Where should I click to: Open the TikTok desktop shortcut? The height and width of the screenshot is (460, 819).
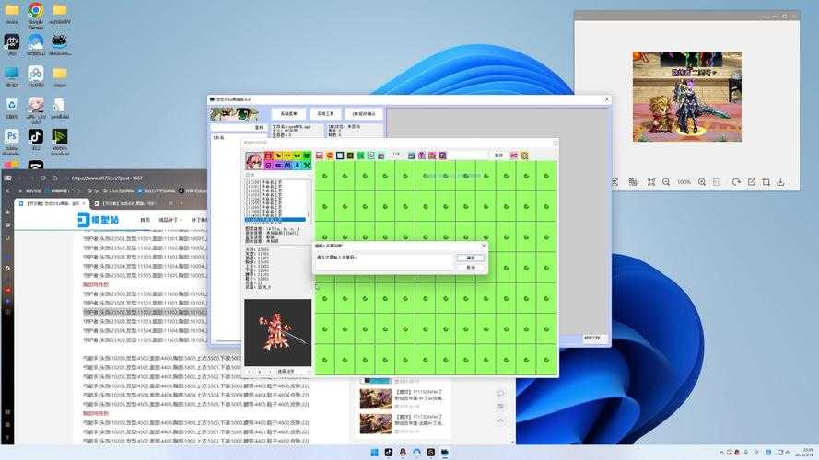tap(36, 140)
